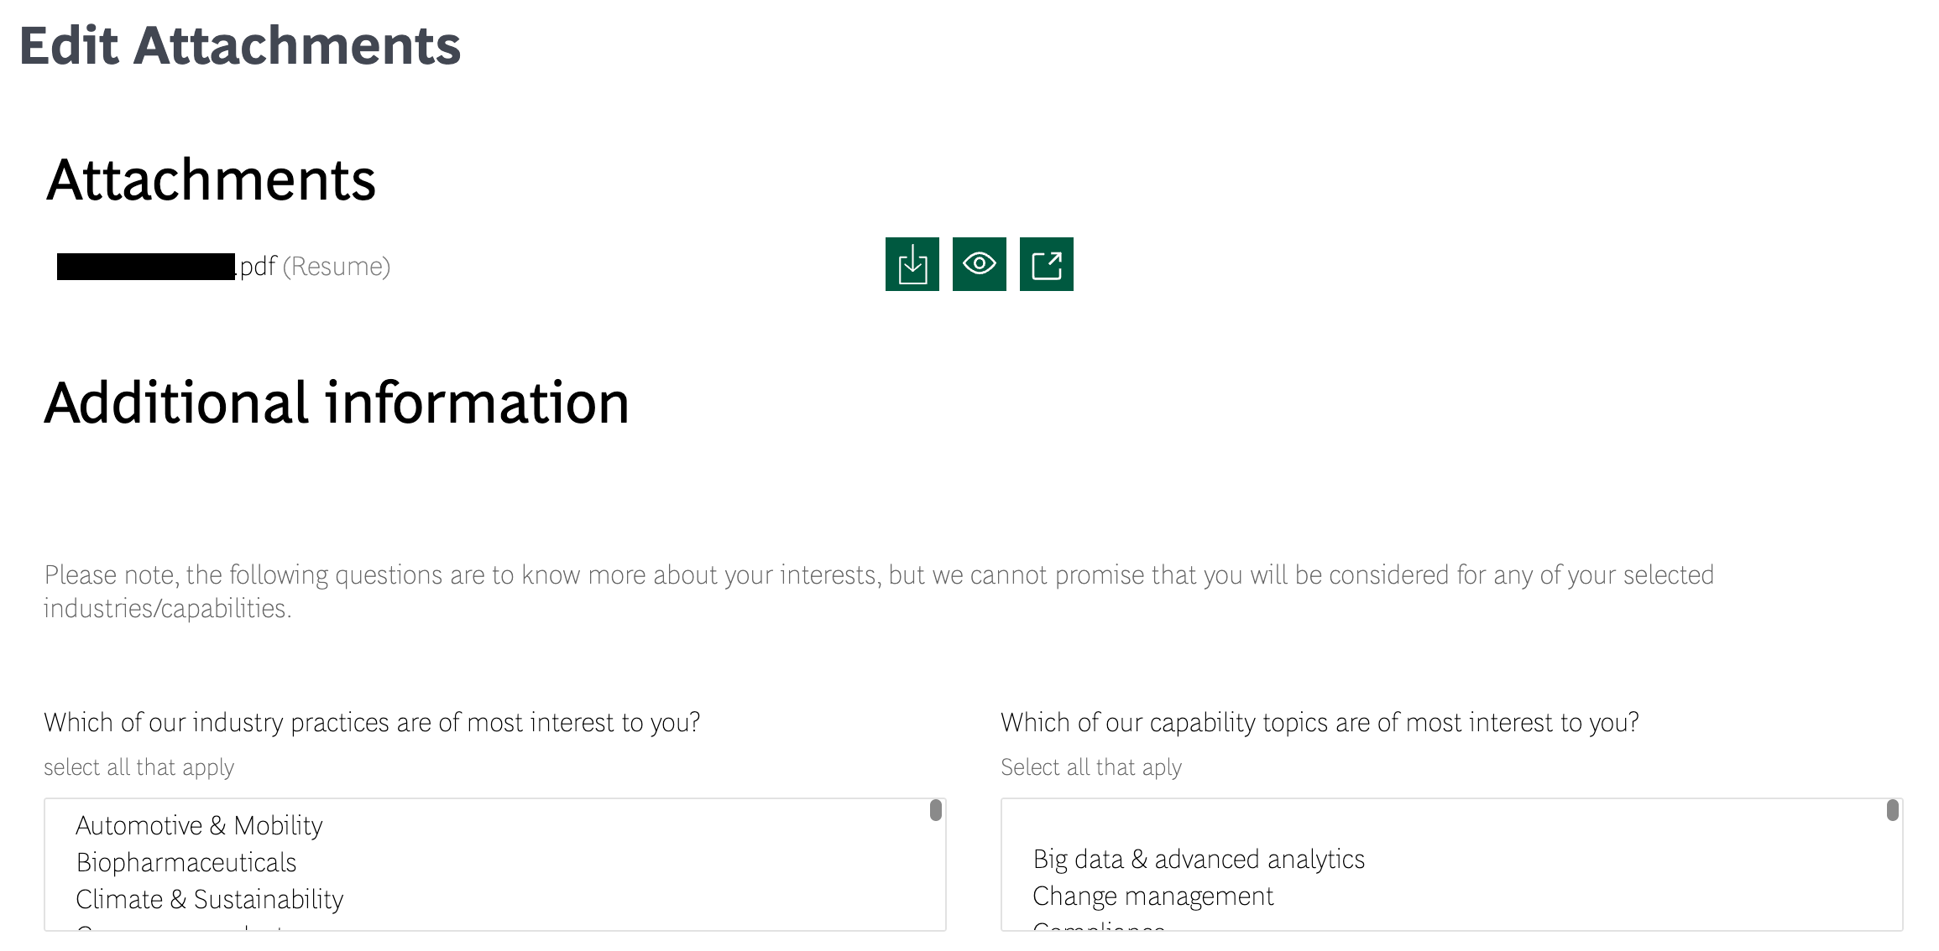Screen dimensions: 1939x951
Task: Open the resume in a new window
Action: point(1046,264)
